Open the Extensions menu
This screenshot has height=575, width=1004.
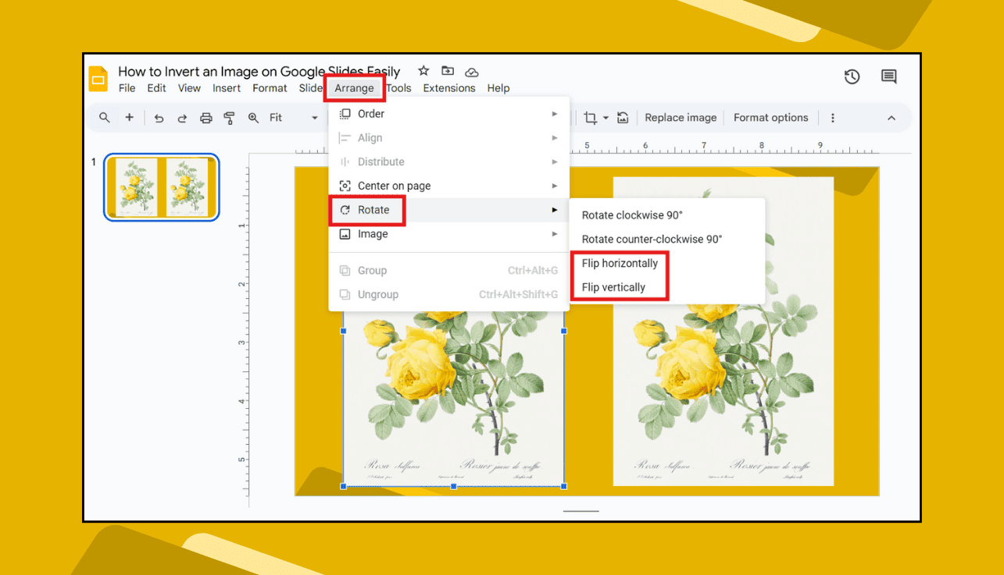coord(449,88)
